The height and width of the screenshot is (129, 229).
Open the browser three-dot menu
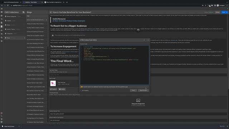pyautogui.click(x=227, y=5)
